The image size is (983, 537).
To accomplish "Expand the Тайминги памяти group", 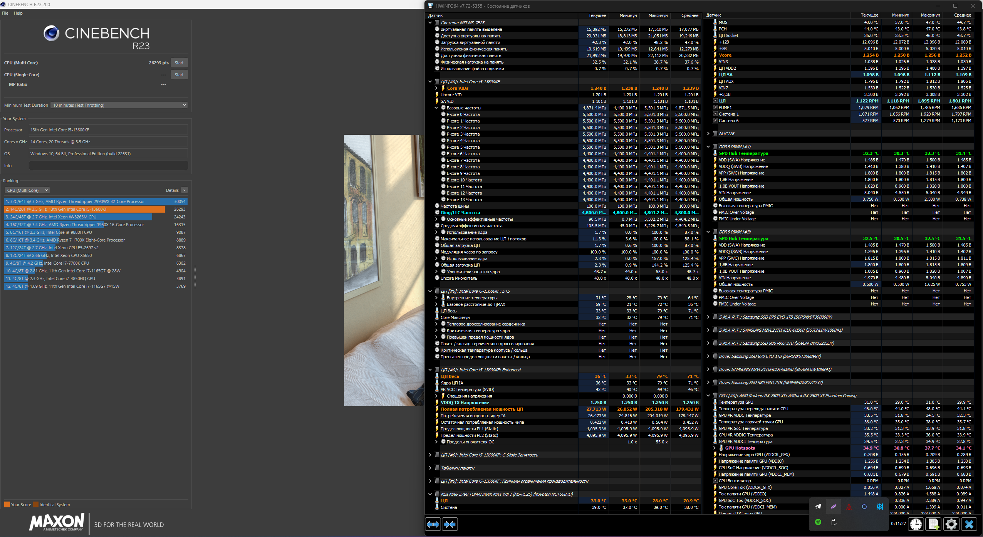I will [430, 468].
